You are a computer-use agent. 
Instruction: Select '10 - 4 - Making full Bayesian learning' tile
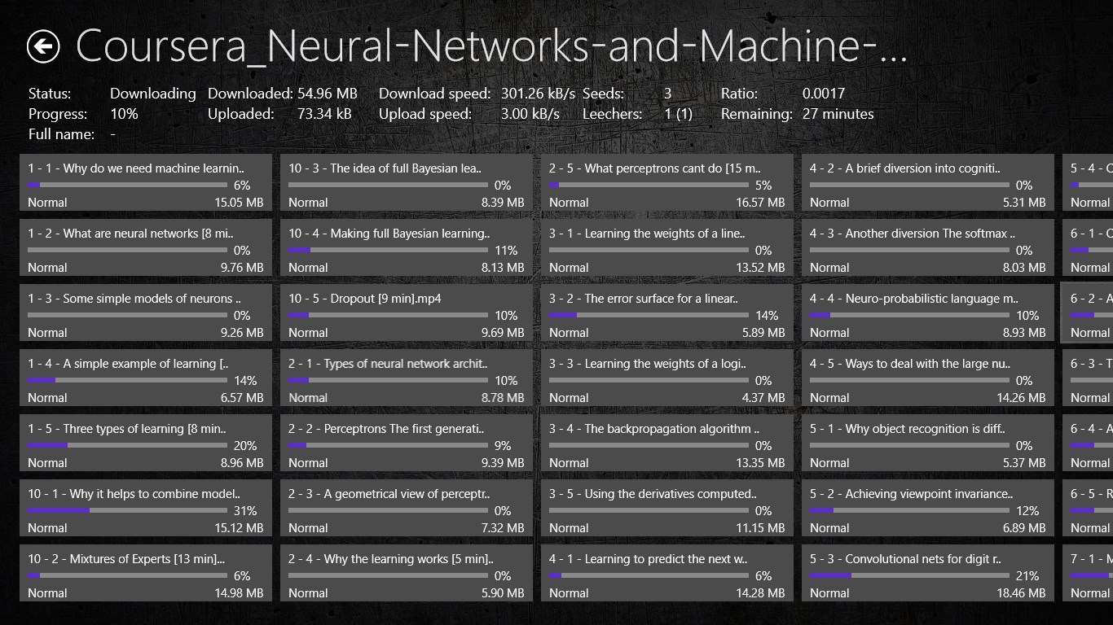click(x=407, y=247)
